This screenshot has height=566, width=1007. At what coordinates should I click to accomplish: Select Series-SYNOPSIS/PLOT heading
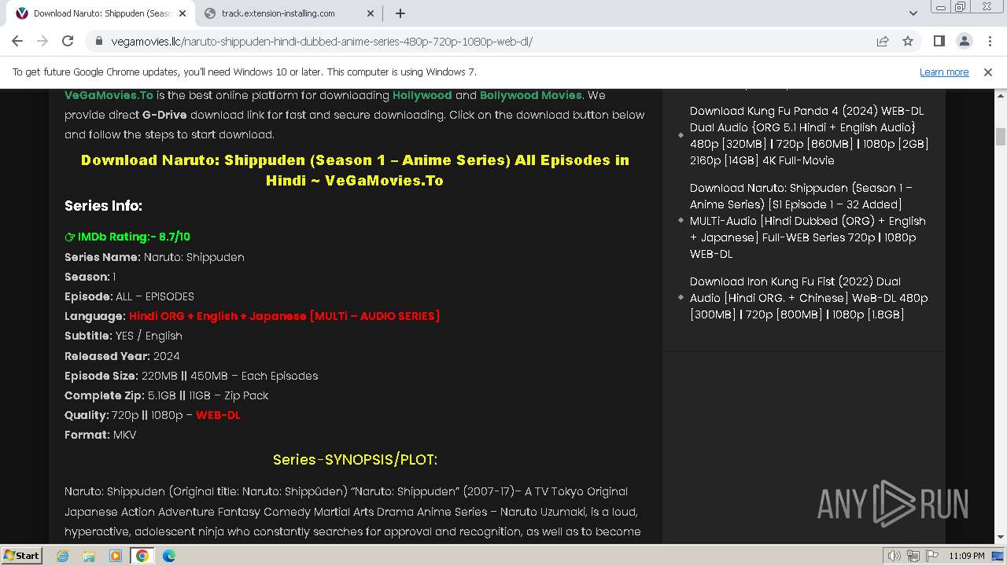pyautogui.click(x=355, y=459)
